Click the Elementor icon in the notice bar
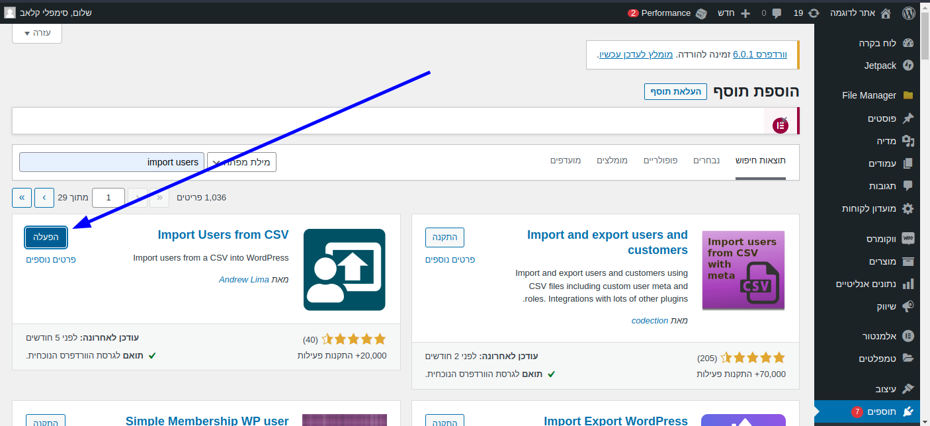Screen dimensions: 930x426 (x=781, y=125)
